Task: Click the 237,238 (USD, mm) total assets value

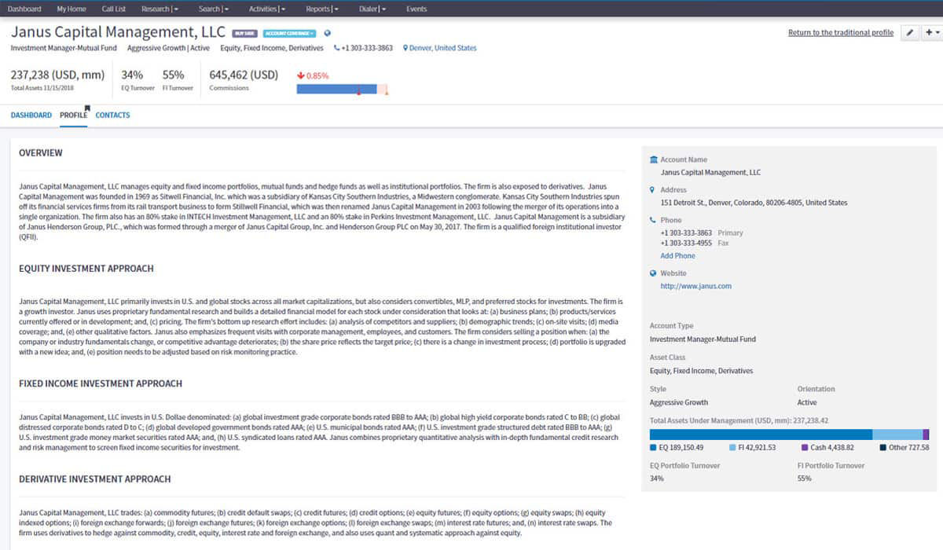Action: pyautogui.click(x=57, y=75)
